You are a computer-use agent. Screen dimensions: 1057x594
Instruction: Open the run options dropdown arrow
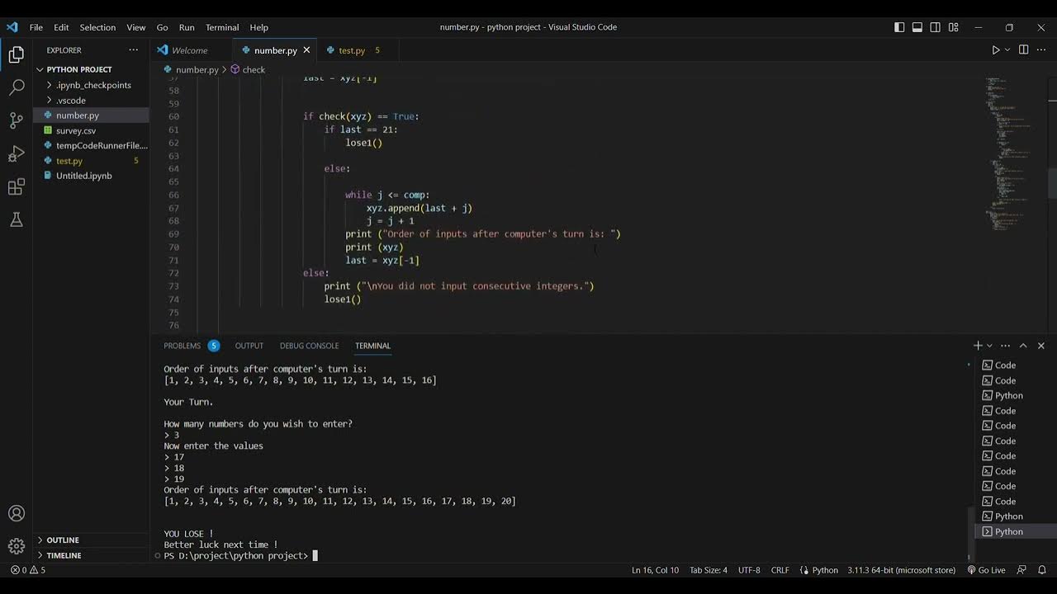[x=1007, y=50]
